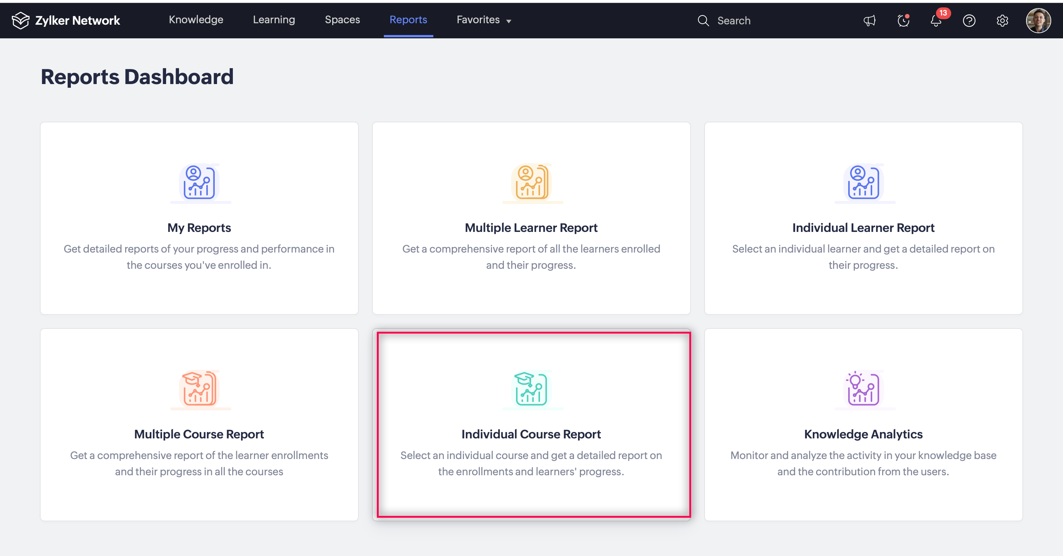Open the user profile avatar thumbnail
This screenshot has height=556, width=1063.
tap(1038, 21)
